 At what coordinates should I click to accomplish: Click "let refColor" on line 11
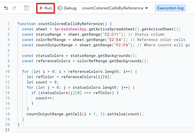[x=40, y=77]
